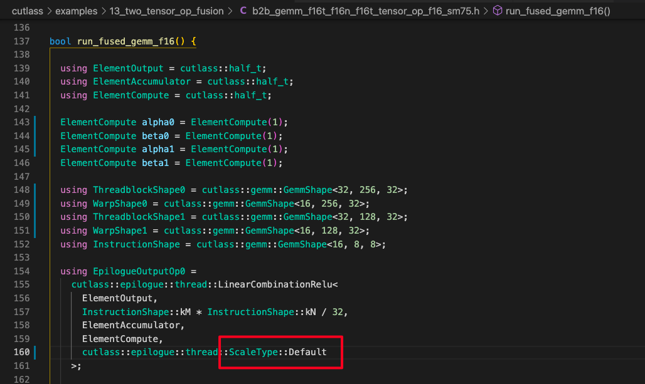Click line number 137 in the gutter

(21, 41)
